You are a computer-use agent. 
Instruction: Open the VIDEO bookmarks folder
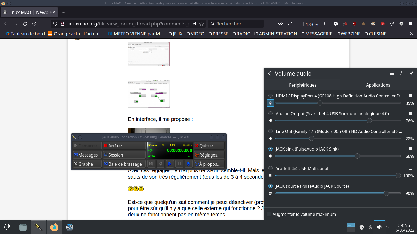195,34
